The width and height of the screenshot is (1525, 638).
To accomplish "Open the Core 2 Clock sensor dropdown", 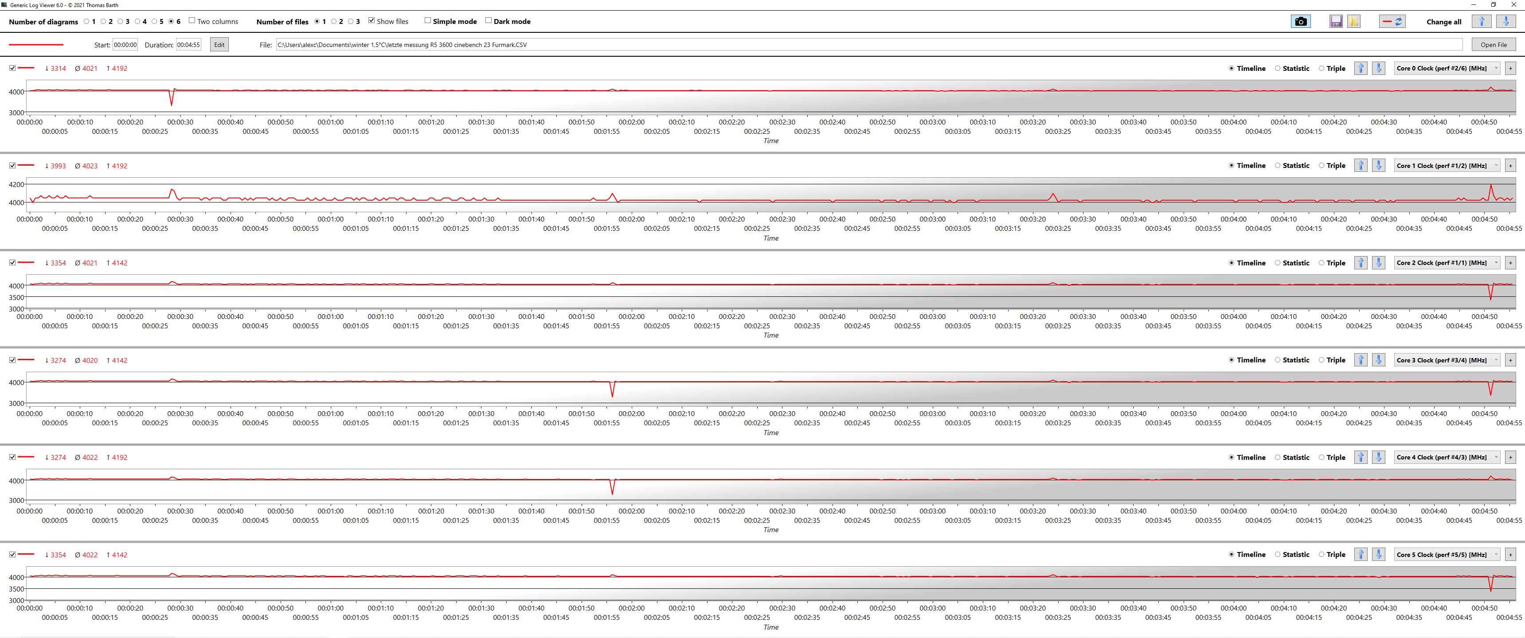I will (1446, 263).
